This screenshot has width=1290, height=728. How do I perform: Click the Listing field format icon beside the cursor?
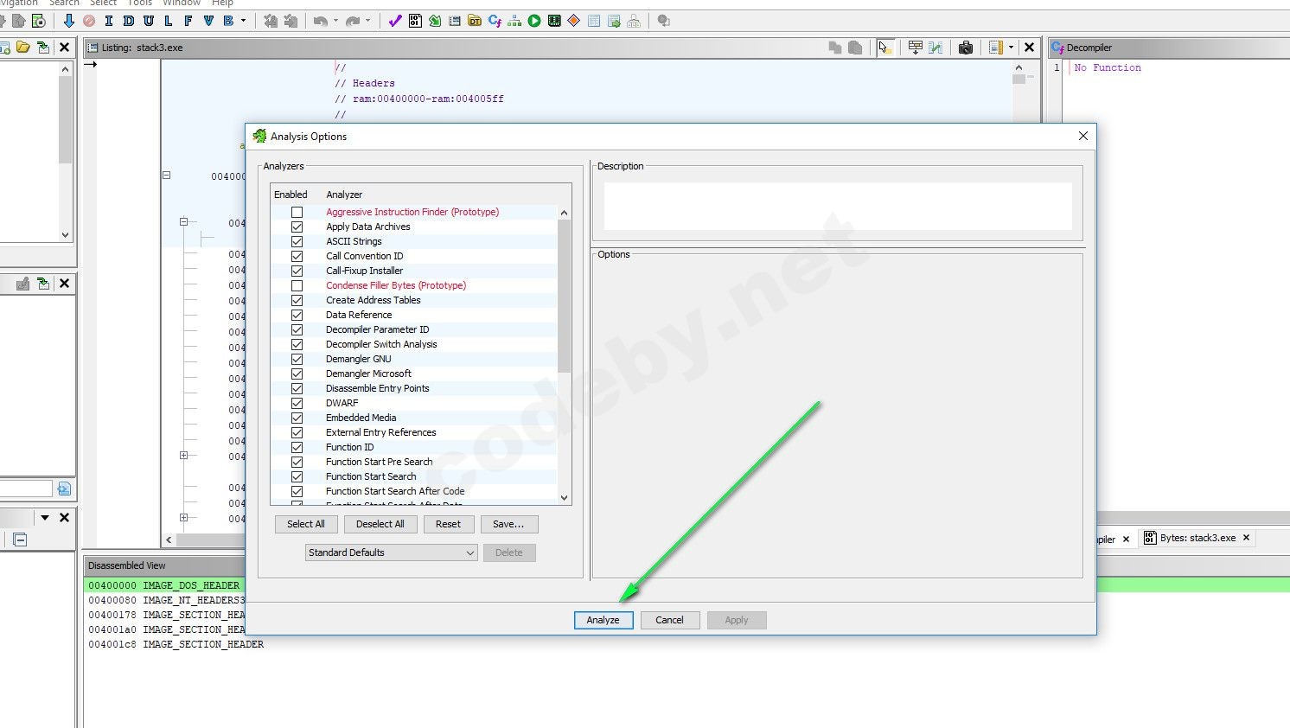point(915,48)
